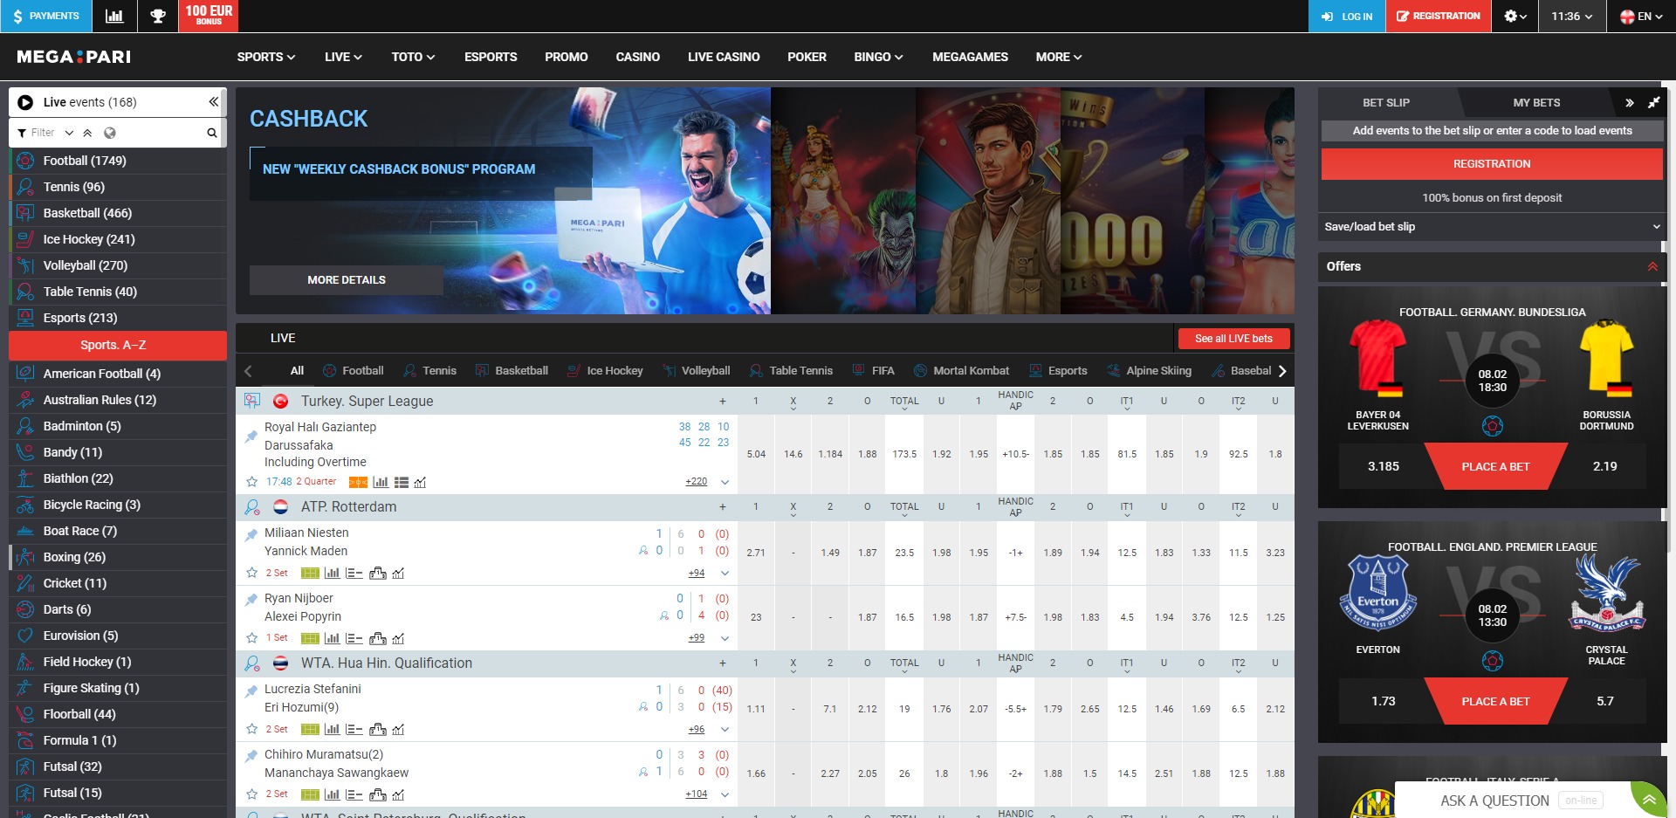Click the MEGAPARI logo
The image size is (1676, 818).
coord(74,57)
